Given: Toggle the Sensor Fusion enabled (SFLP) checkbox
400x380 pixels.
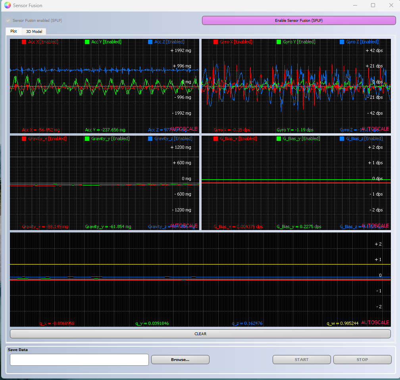Looking at the screenshot, I should click(x=8, y=20).
